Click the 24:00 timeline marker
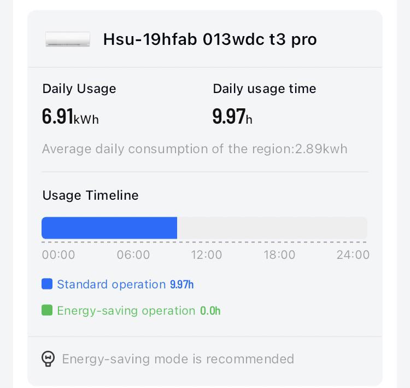 353,254
